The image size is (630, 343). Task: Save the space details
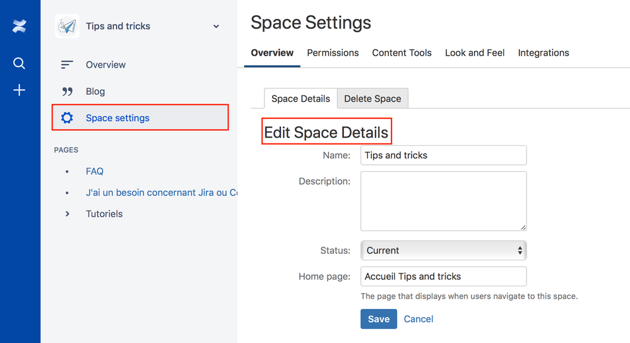[x=379, y=319]
